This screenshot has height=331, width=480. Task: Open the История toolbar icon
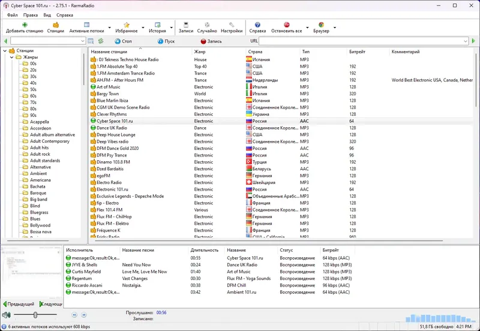157,25
